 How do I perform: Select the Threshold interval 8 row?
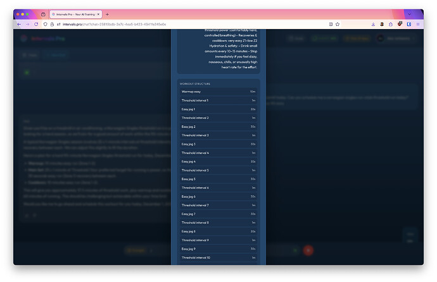click(x=218, y=223)
